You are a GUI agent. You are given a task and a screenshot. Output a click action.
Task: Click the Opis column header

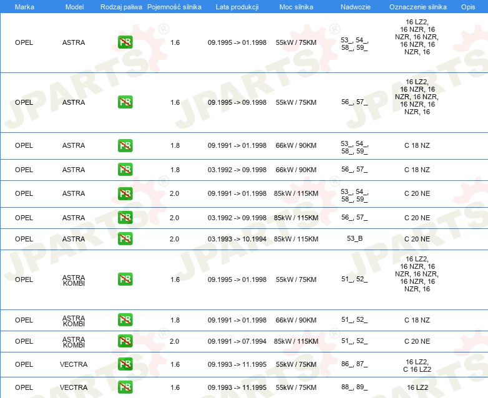pos(468,7)
